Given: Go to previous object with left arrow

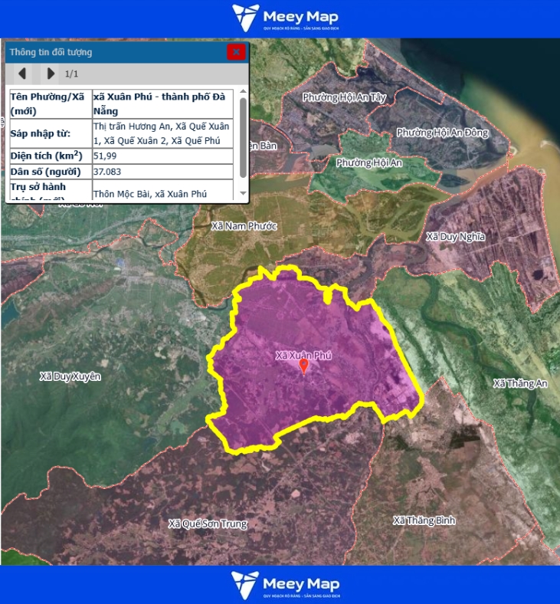Looking at the screenshot, I should 23,74.
